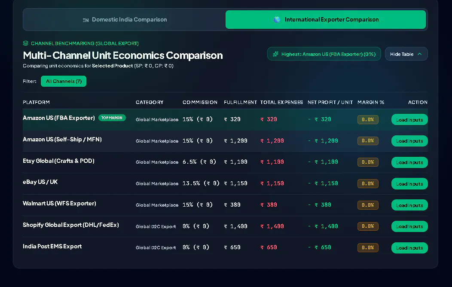Click India Post net profit - ₹ 650

click(x=319, y=247)
